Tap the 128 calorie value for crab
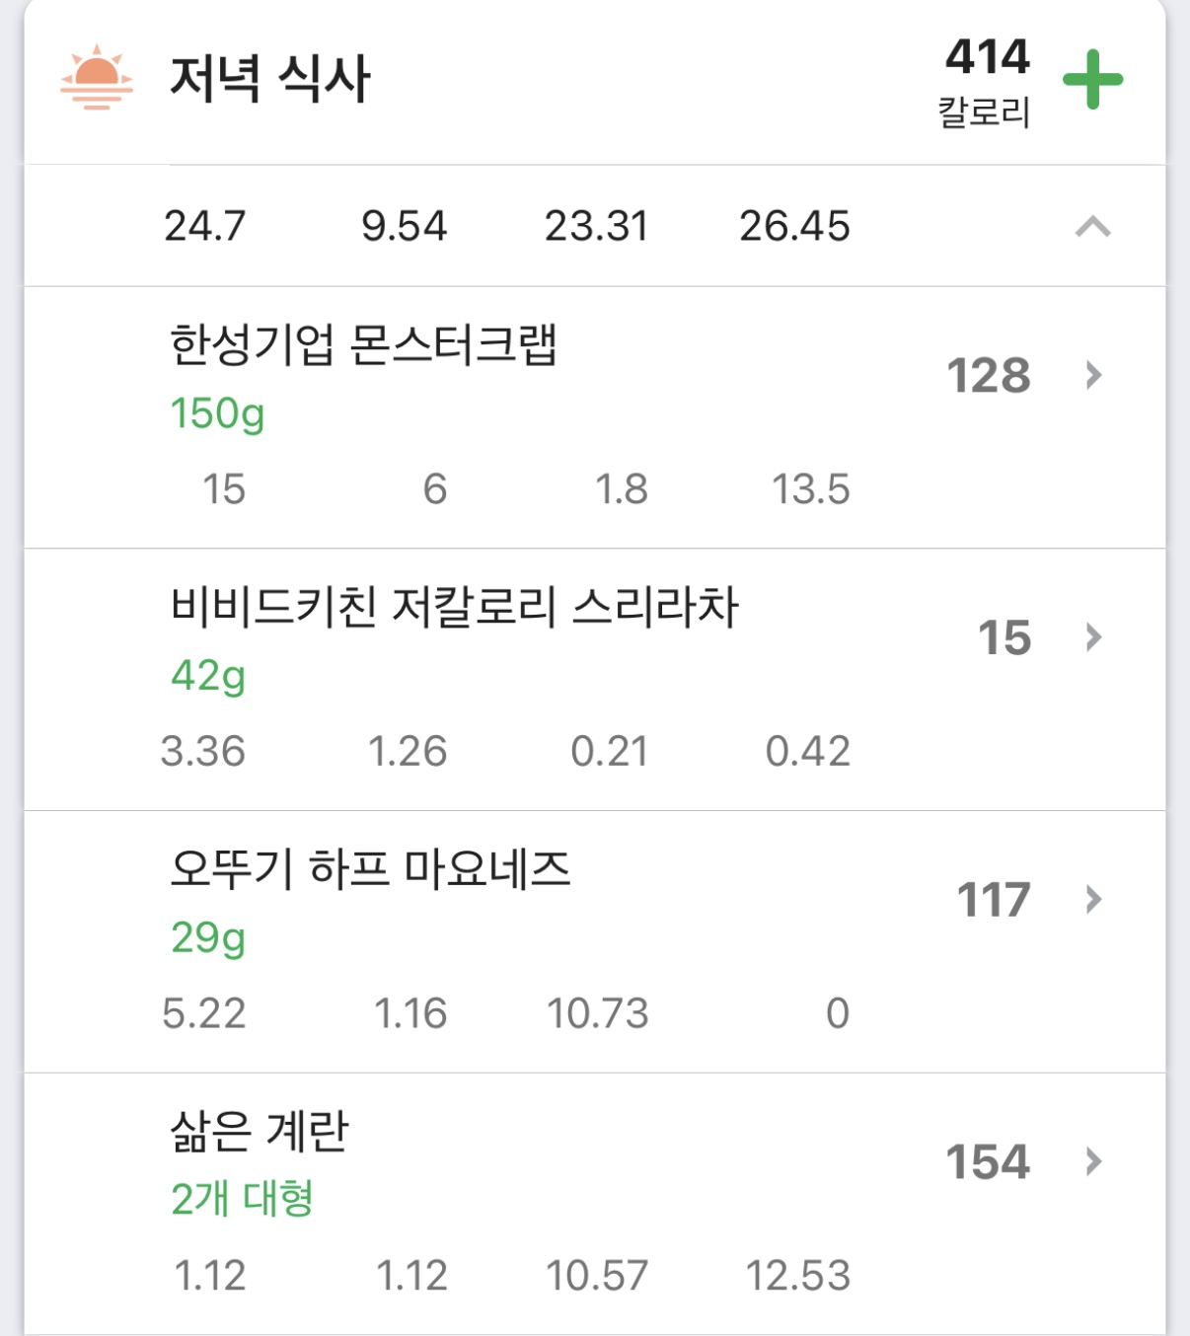Image resolution: width=1190 pixels, height=1336 pixels. (989, 376)
